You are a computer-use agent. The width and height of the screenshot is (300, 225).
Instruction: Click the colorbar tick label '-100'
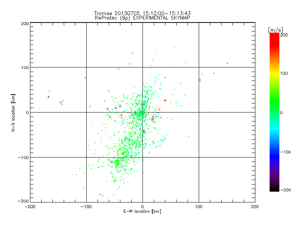tap(285, 152)
